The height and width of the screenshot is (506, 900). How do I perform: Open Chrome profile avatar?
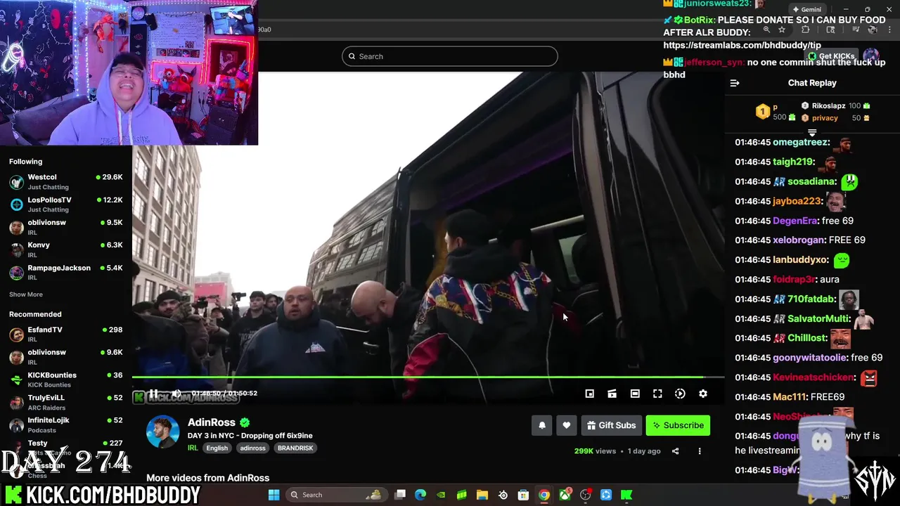pyautogui.click(x=872, y=30)
